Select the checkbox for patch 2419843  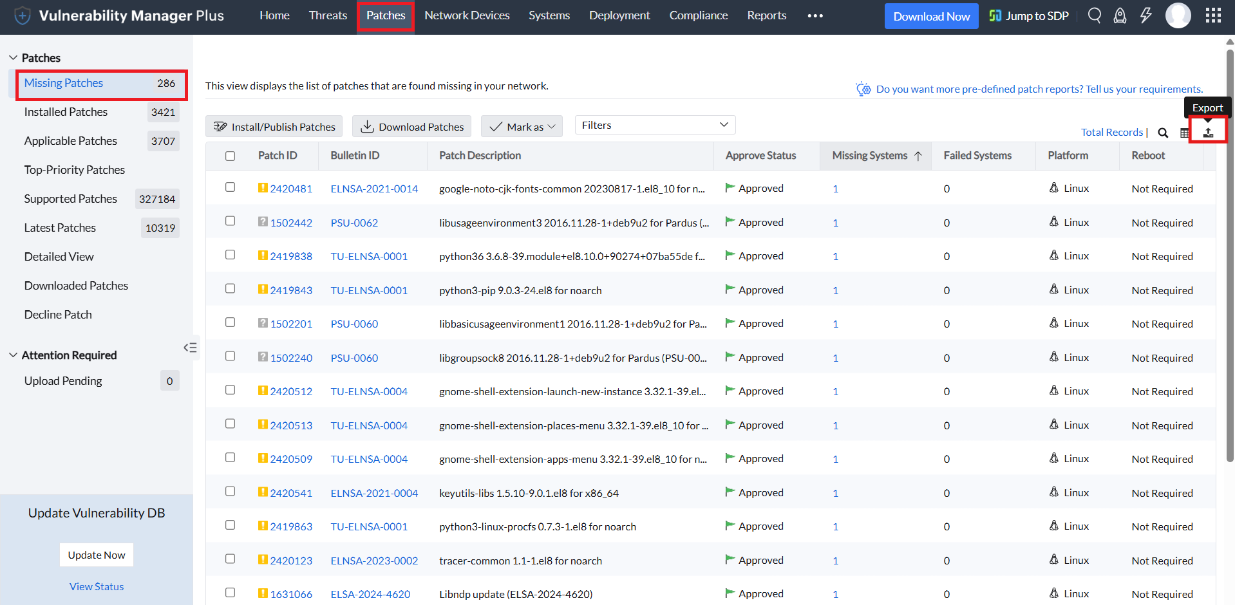(231, 288)
